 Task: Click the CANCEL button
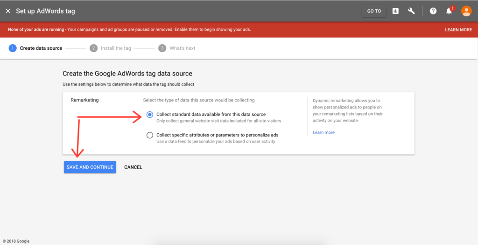pyautogui.click(x=133, y=167)
